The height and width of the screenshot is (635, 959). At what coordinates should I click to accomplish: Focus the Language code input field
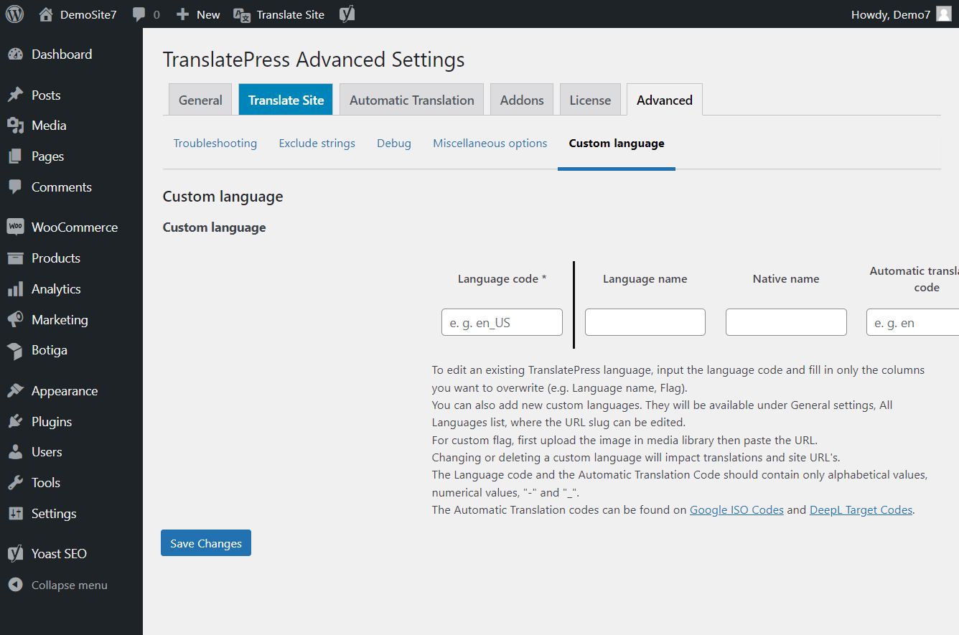(502, 322)
